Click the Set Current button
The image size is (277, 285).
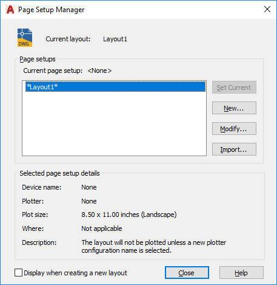pos(234,88)
